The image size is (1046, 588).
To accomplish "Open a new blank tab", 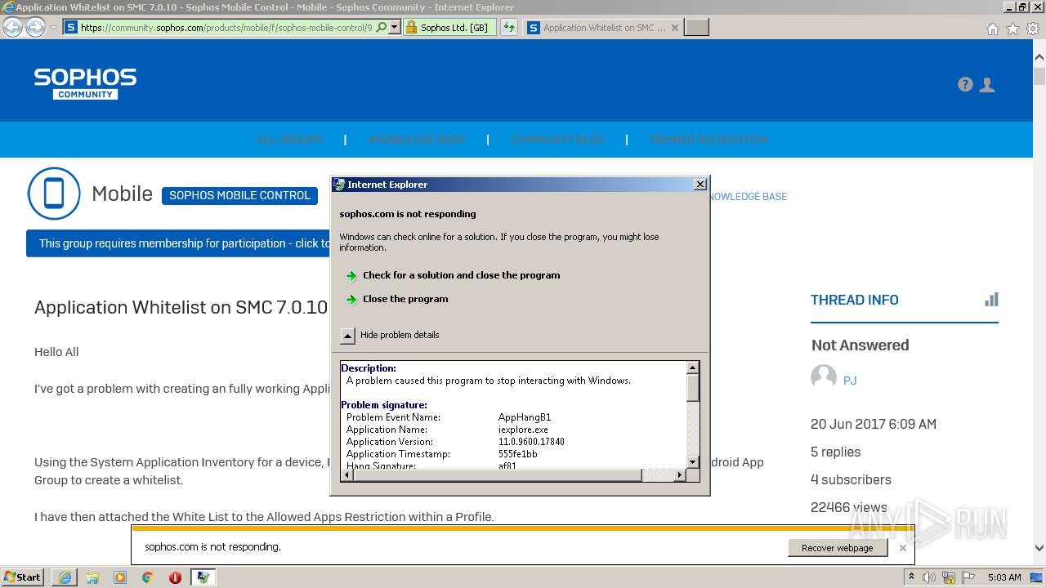I will click(x=696, y=28).
